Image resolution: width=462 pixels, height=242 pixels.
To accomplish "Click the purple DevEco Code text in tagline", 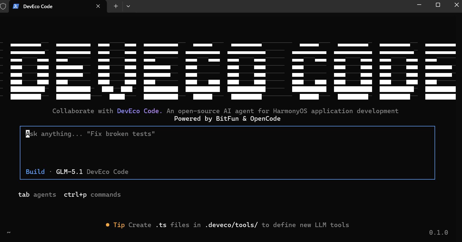I will tap(140, 111).
